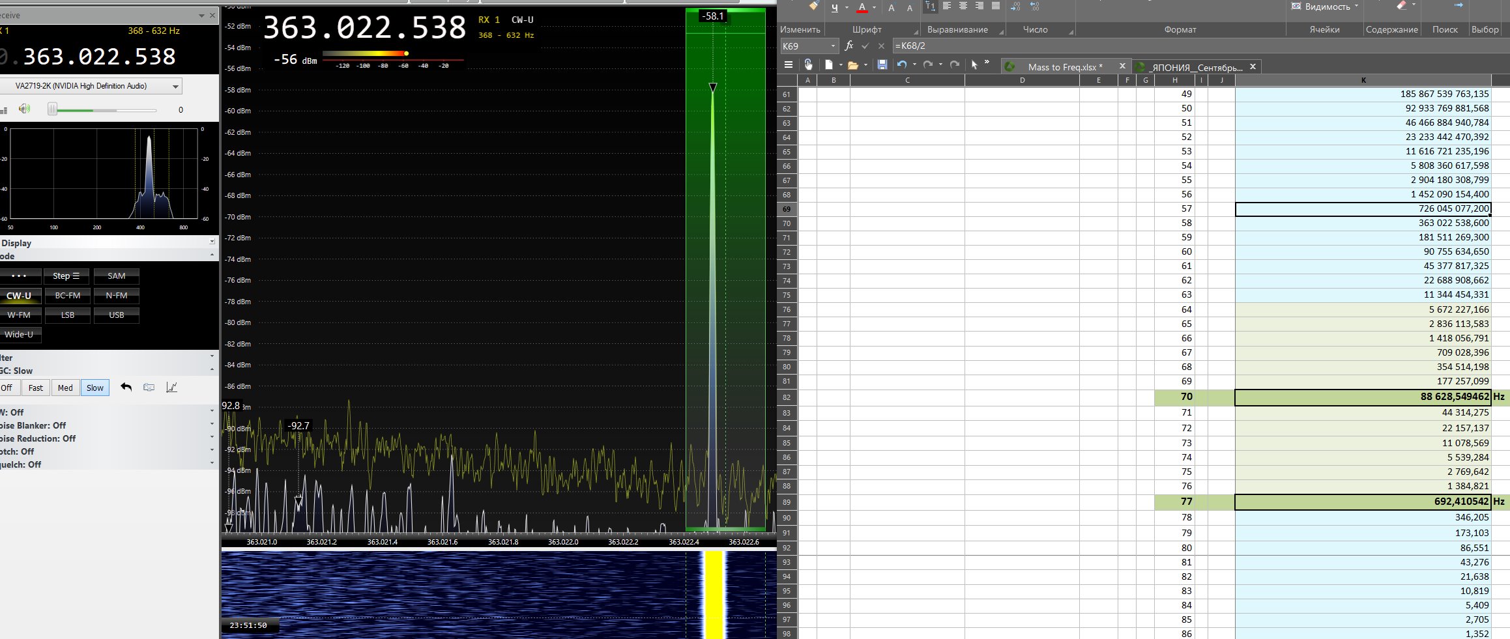The height and width of the screenshot is (639, 1510).
Task: Select N-FM demodulation mode
Action: [x=117, y=295]
